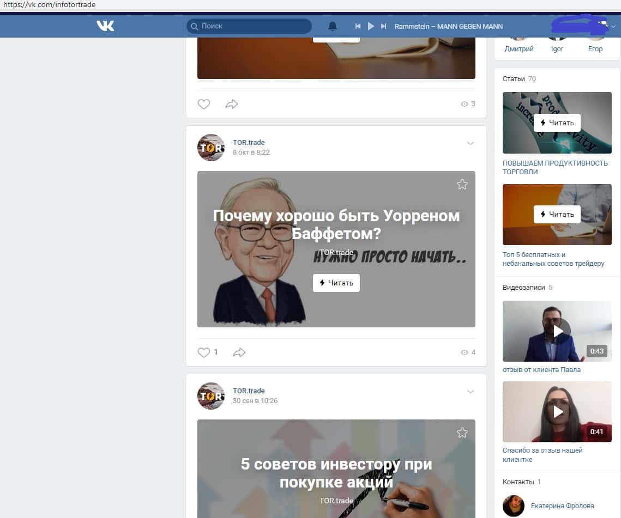Read the productivity article via Читать button
Image resolution: width=621 pixels, height=518 pixels.
(557, 123)
